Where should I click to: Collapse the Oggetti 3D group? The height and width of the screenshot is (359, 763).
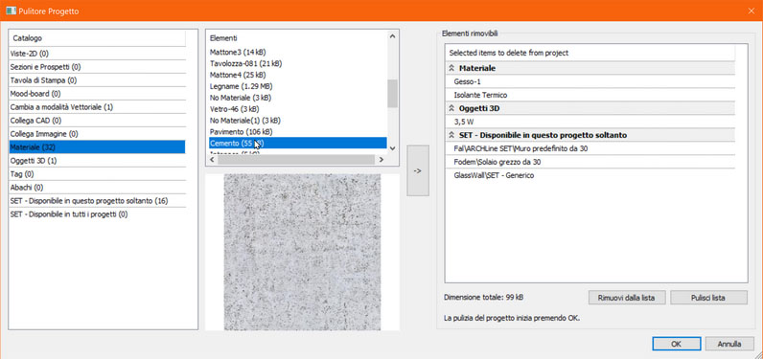click(451, 109)
